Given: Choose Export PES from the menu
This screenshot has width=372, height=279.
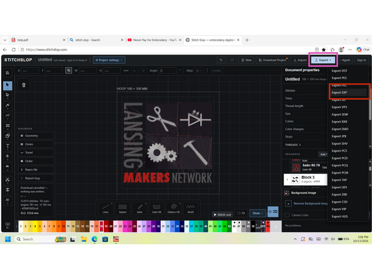Looking at the screenshot, I should (339, 78).
